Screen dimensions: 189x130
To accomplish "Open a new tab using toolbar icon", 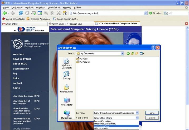I will coord(33,13).
